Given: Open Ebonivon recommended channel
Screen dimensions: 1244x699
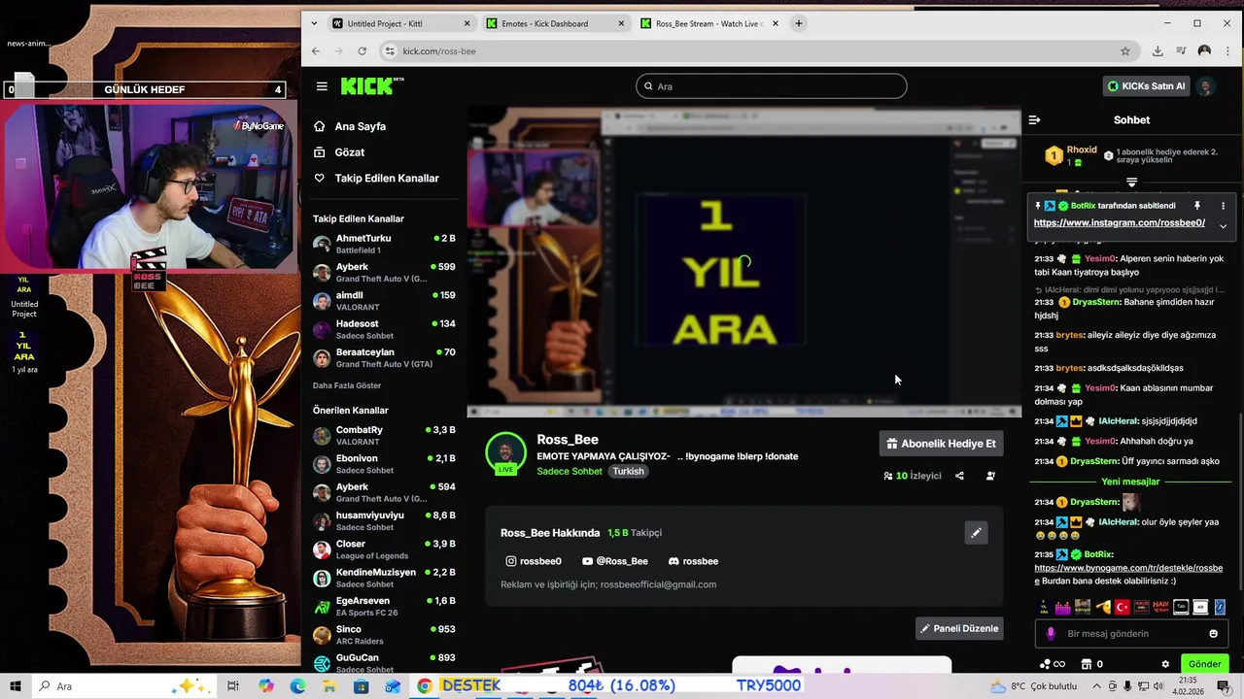Looking at the screenshot, I should 384,464.
